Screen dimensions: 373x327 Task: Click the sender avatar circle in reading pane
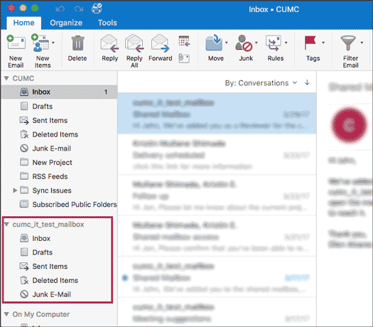(x=349, y=125)
